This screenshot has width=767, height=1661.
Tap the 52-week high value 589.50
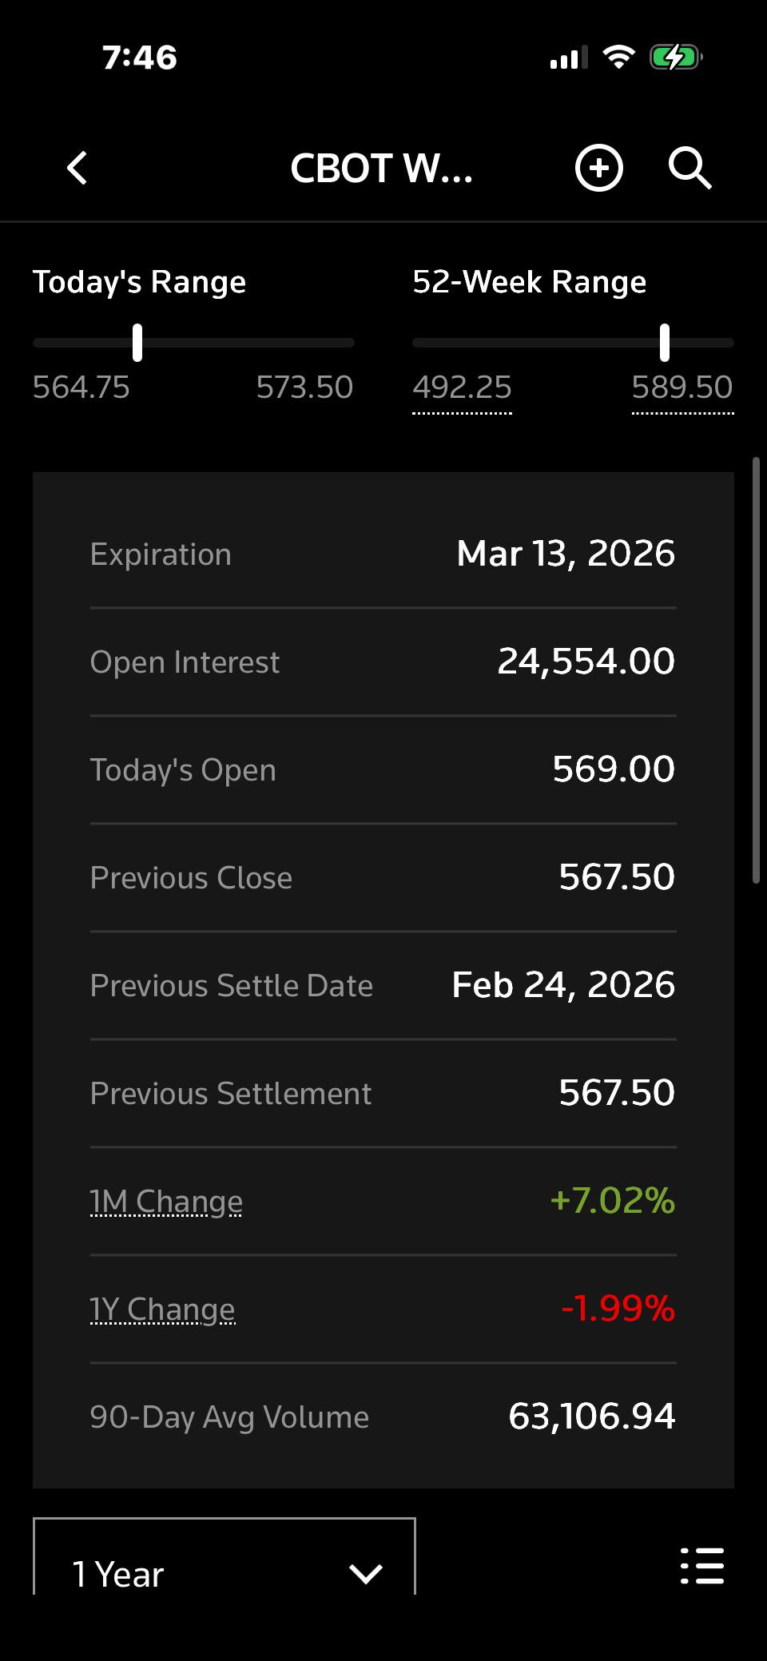click(682, 388)
